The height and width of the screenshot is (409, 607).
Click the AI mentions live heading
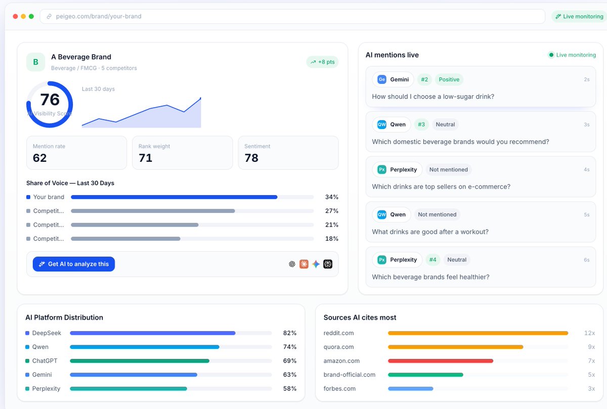coord(392,55)
